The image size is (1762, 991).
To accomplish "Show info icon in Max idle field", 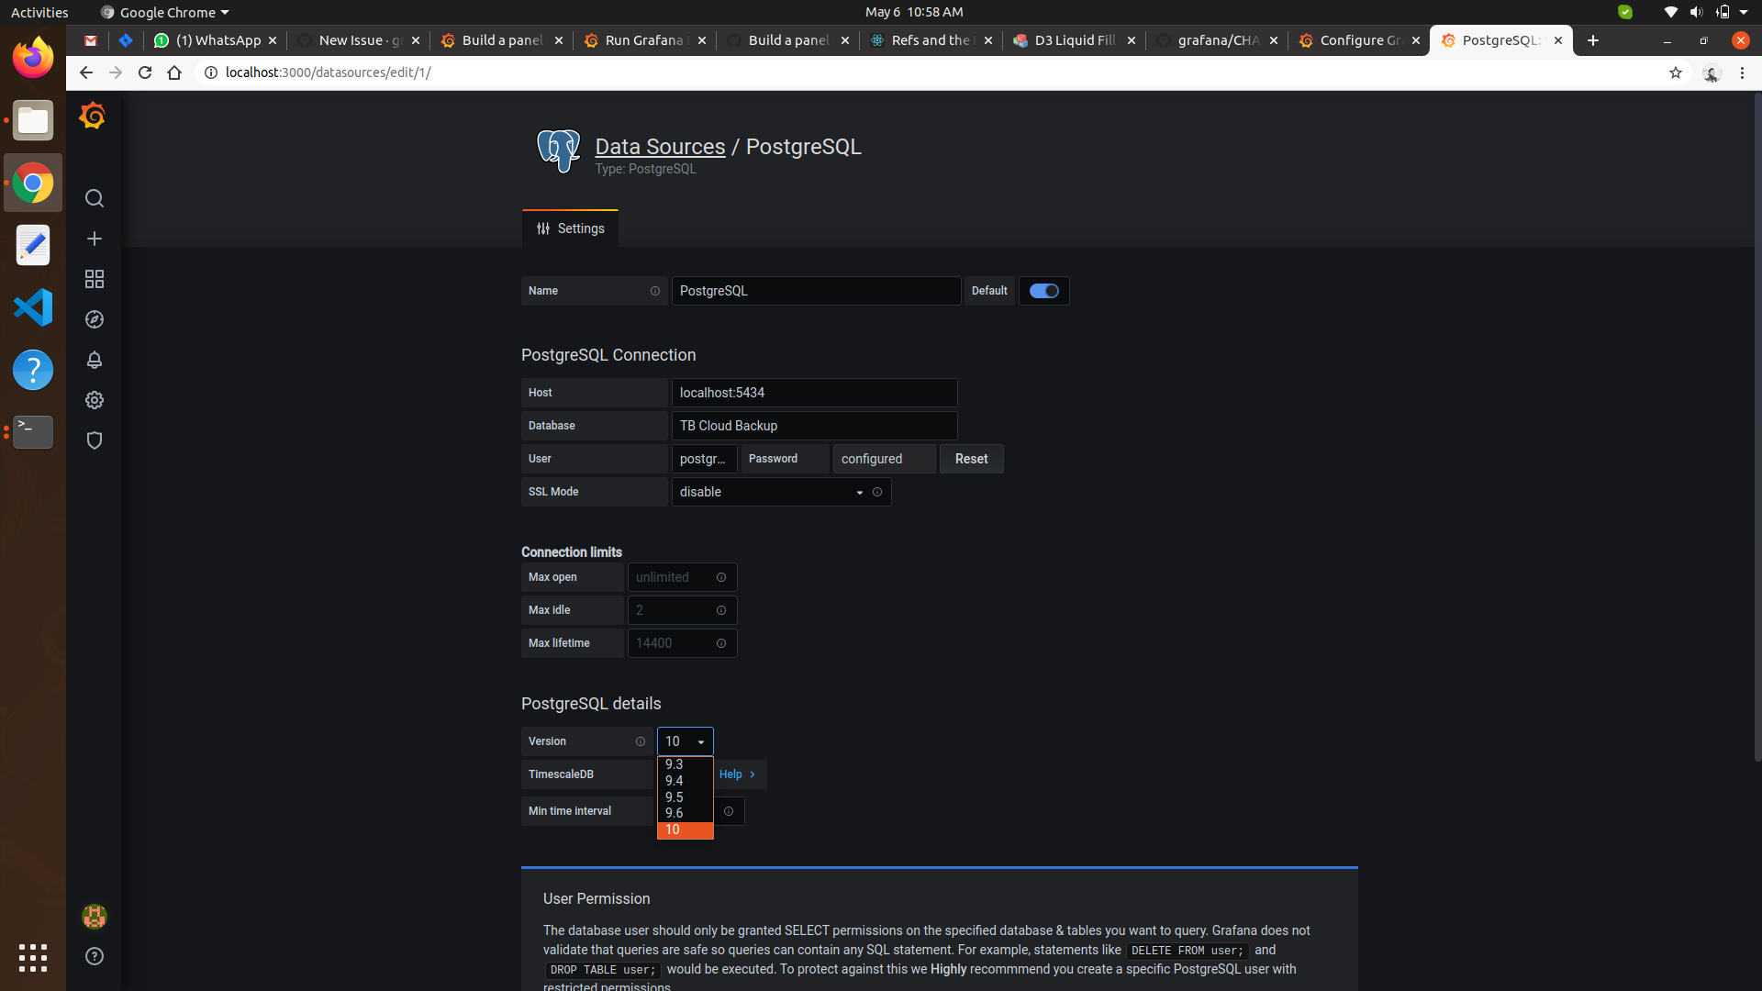I will click(x=721, y=610).
